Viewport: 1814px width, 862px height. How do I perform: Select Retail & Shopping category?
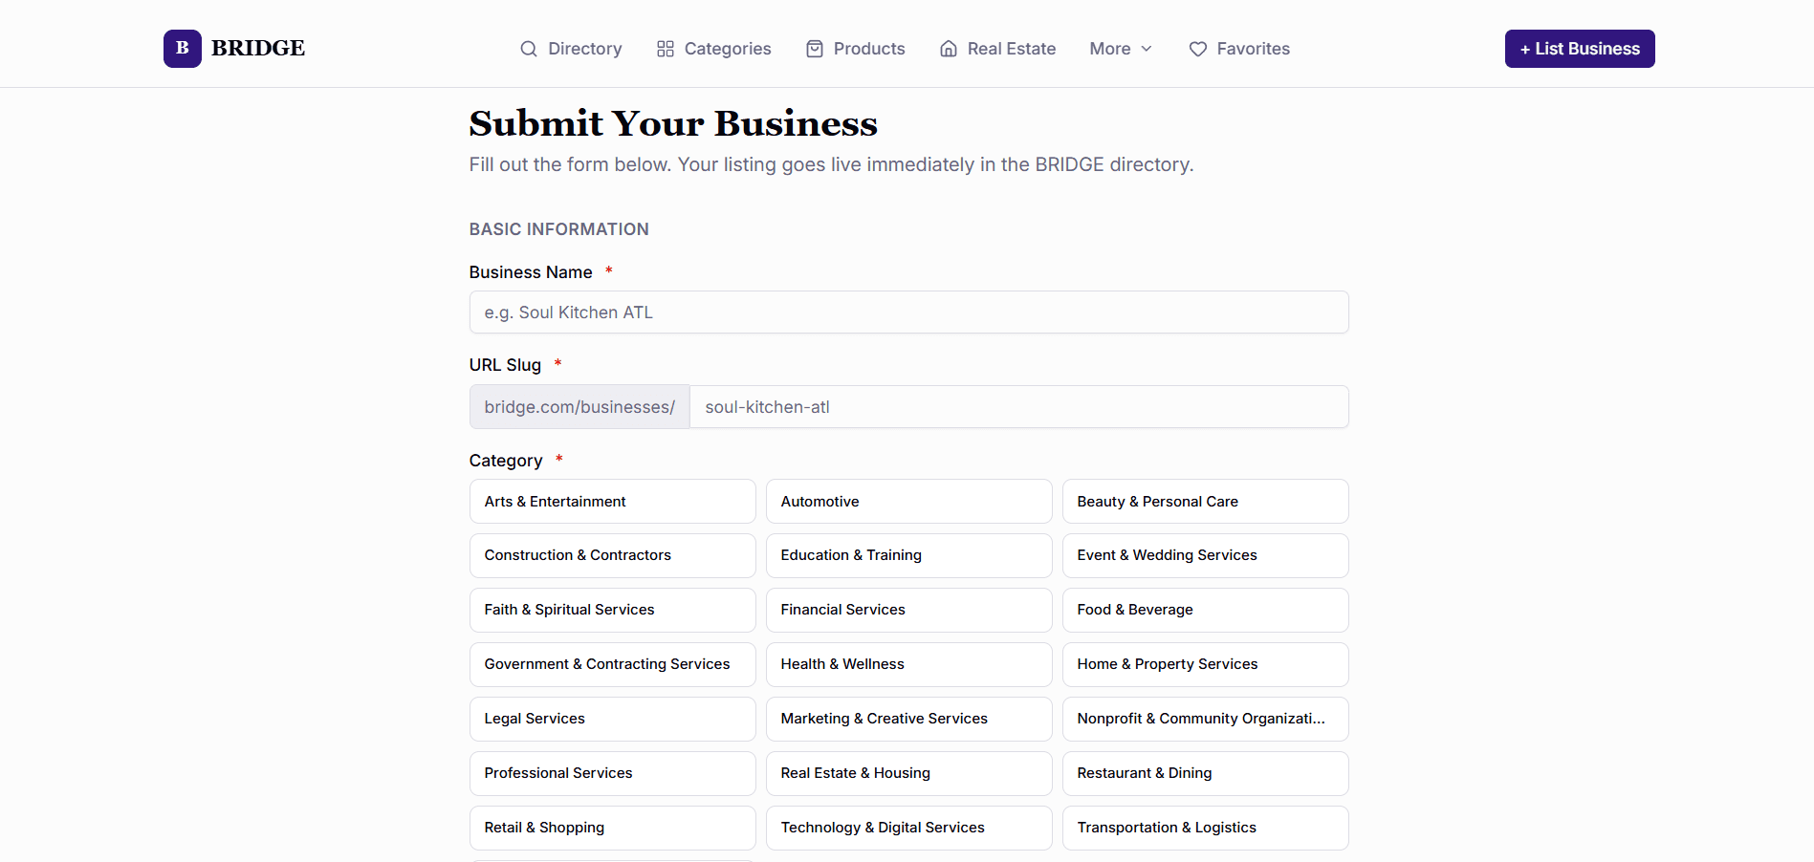pyautogui.click(x=613, y=828)
